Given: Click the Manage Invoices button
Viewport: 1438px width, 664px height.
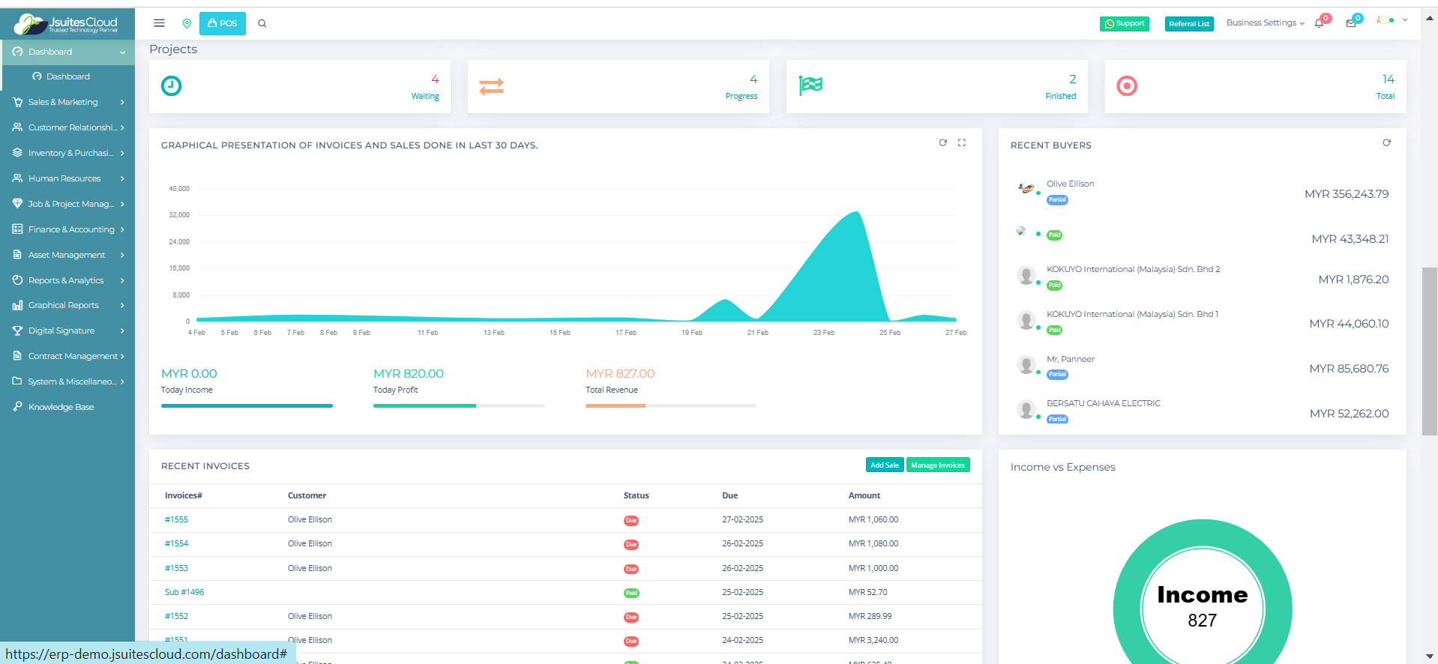Looking at the screenshot, I should pos(937,465).
